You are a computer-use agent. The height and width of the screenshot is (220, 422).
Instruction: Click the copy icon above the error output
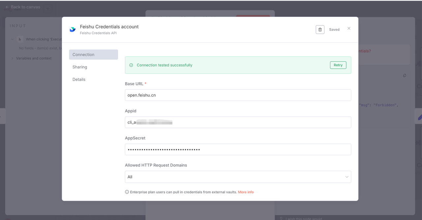point(405,76)
